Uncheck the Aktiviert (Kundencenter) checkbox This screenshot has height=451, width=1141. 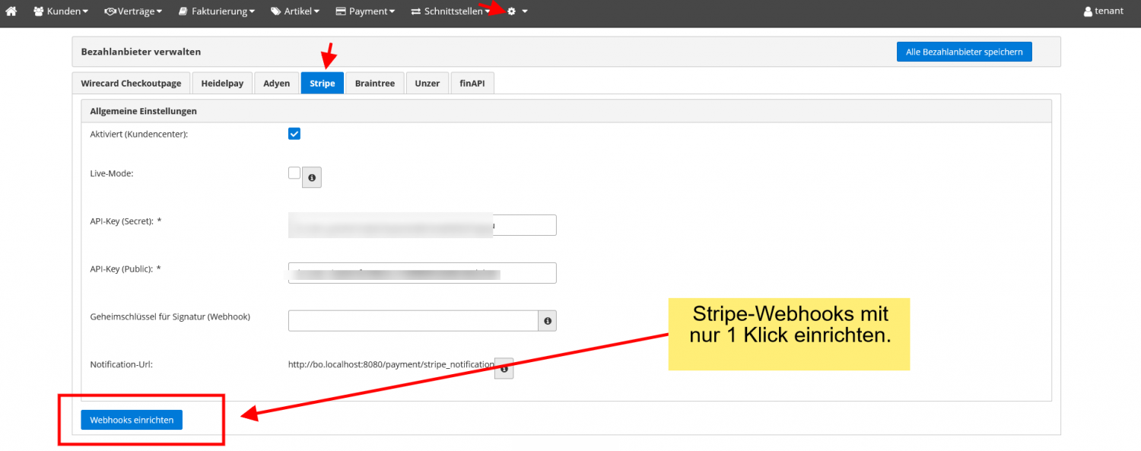click(x=294, y=134)
